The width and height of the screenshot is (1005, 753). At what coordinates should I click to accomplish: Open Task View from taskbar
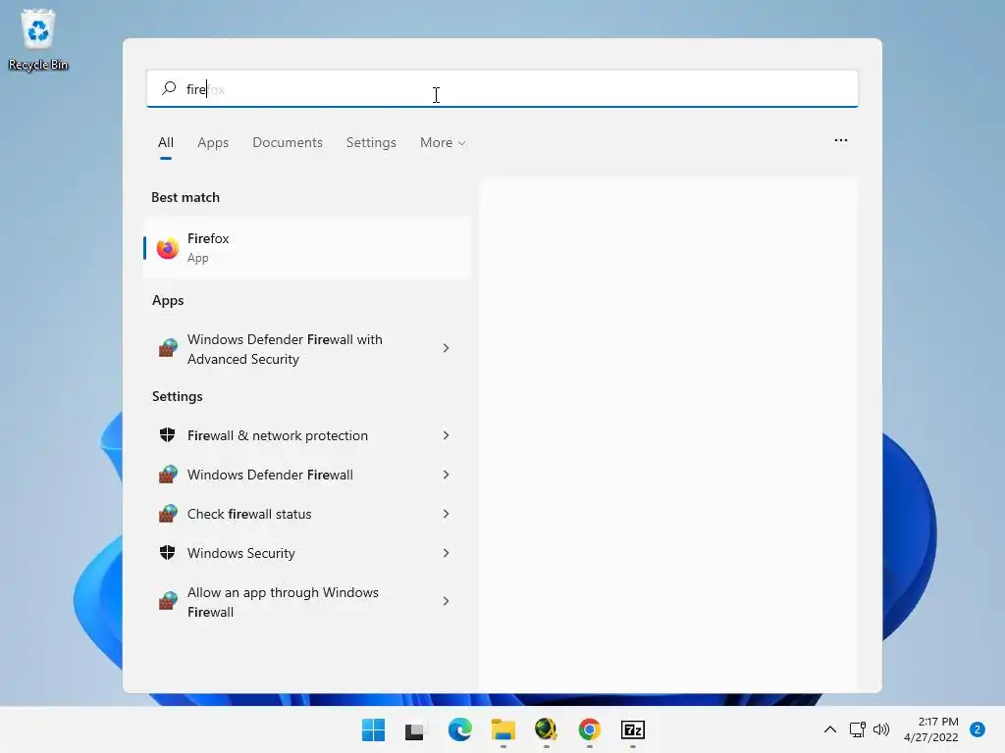tap(415, 730)
